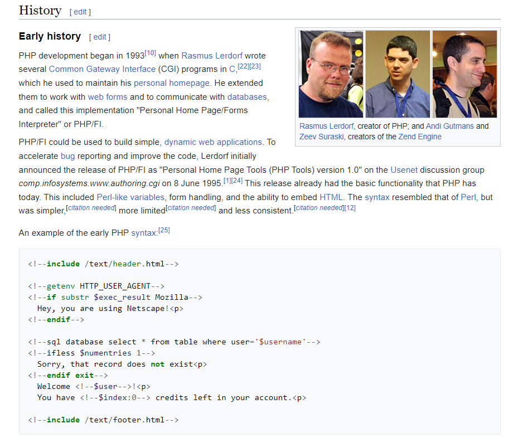Screen dimensions: 523x438
Task: Open citation [24]
Action: (237, 181)
